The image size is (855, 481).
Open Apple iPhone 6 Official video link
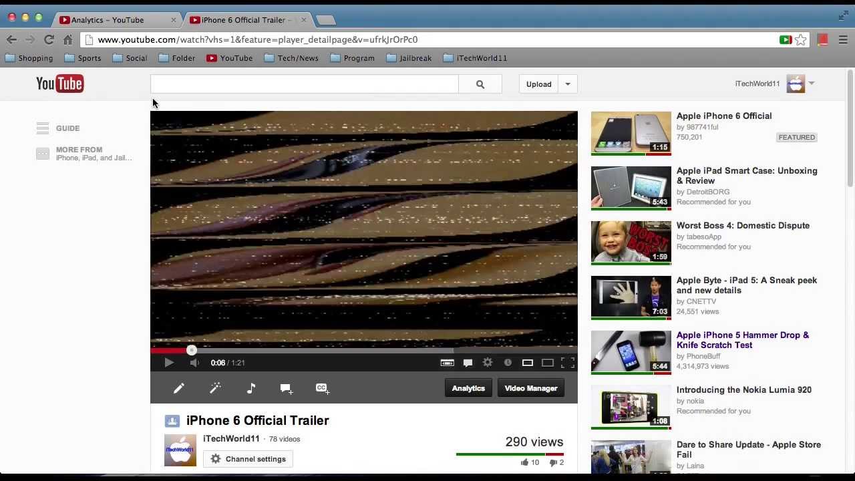724,116
